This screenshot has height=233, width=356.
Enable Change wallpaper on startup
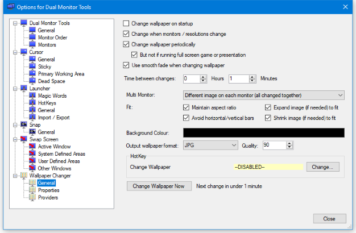click(126, 23)
